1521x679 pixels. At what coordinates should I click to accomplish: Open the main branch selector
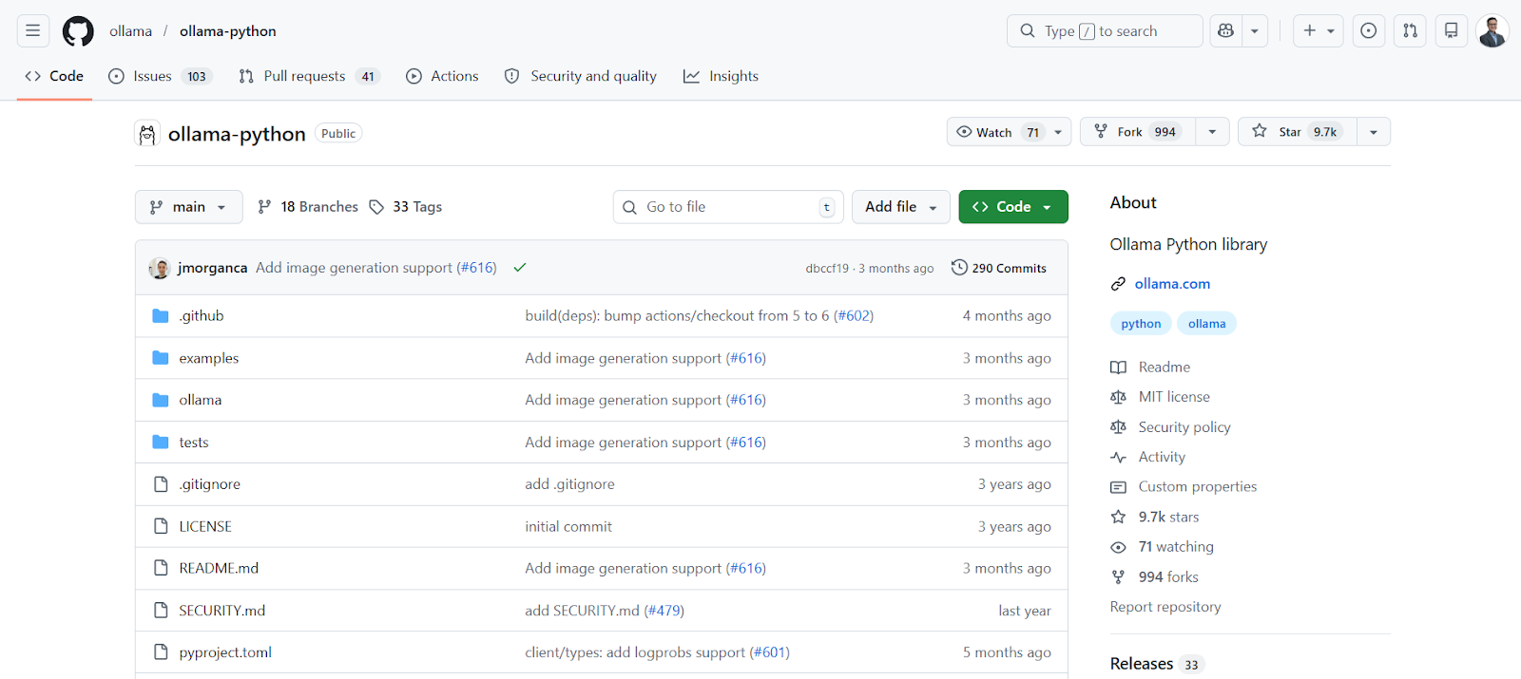pos(189,207)
